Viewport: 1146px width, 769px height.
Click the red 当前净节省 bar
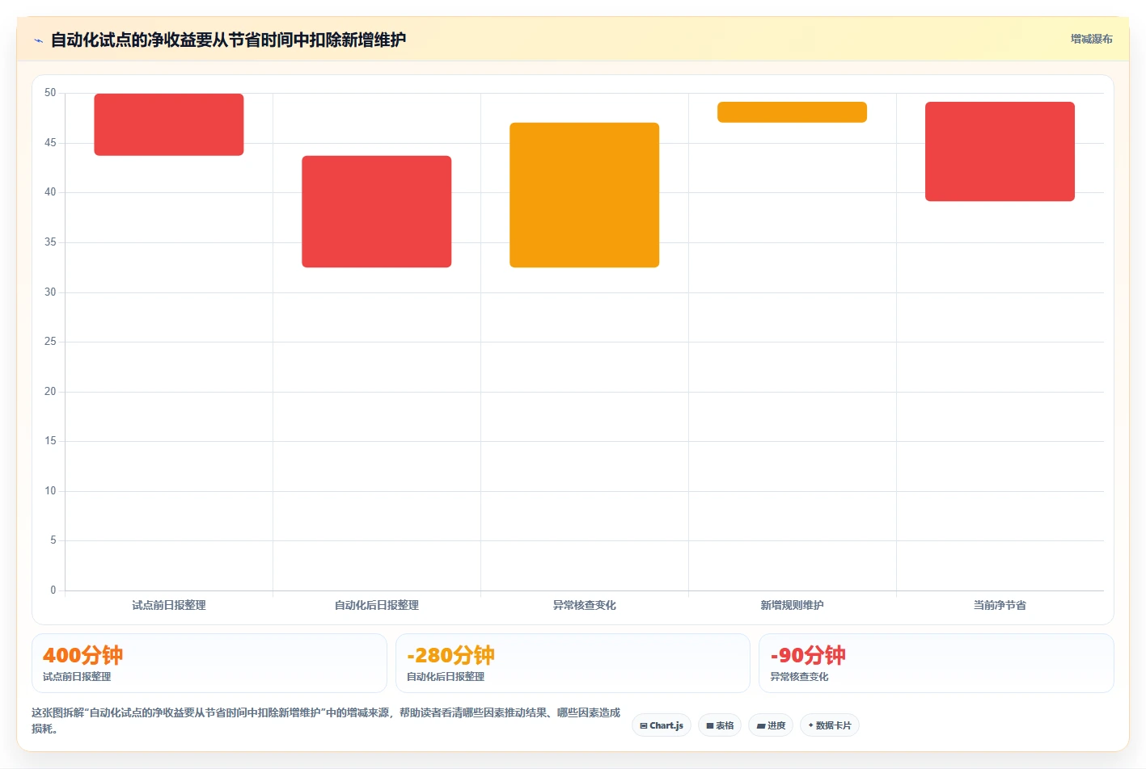[x=1000, y=152]
